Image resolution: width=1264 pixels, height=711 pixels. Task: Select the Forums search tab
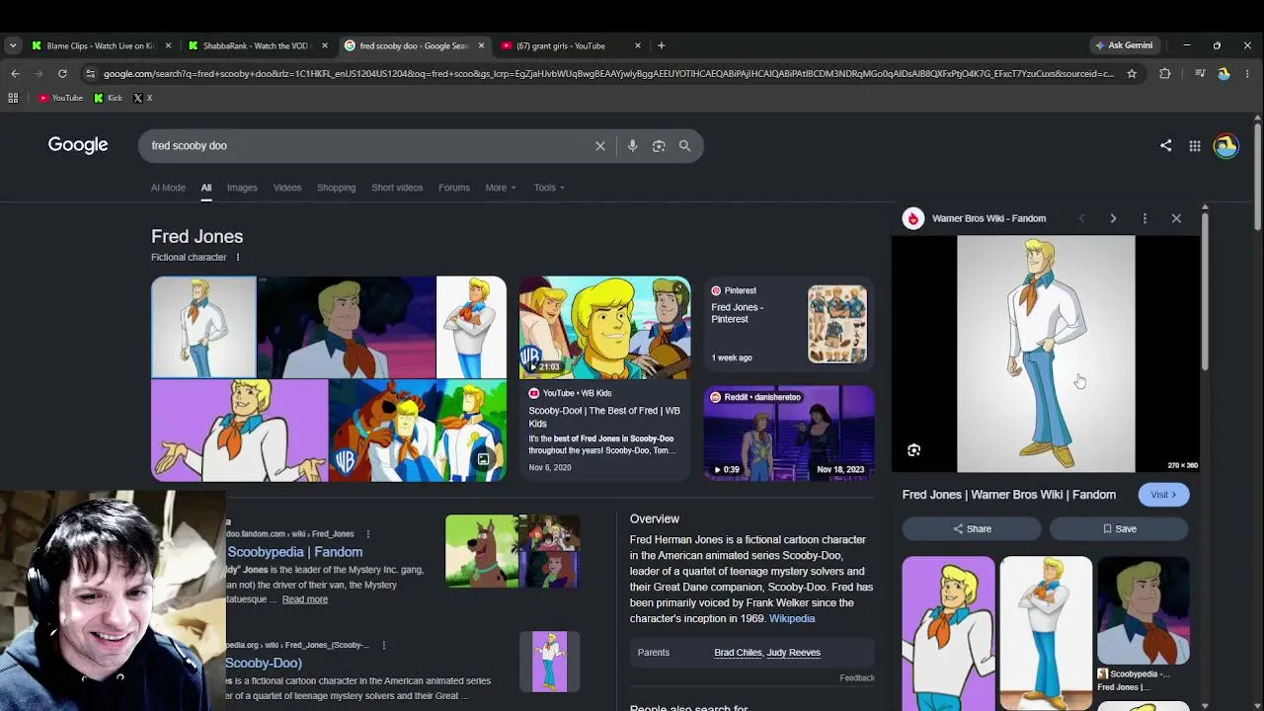click(454, 188)
